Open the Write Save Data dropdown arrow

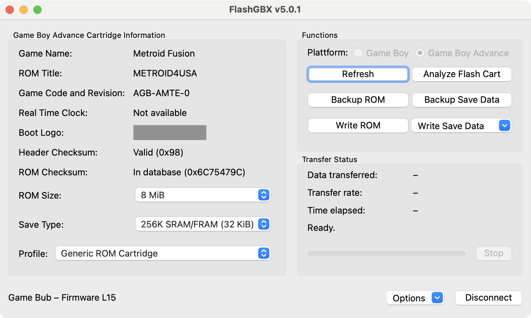(505, 125)
